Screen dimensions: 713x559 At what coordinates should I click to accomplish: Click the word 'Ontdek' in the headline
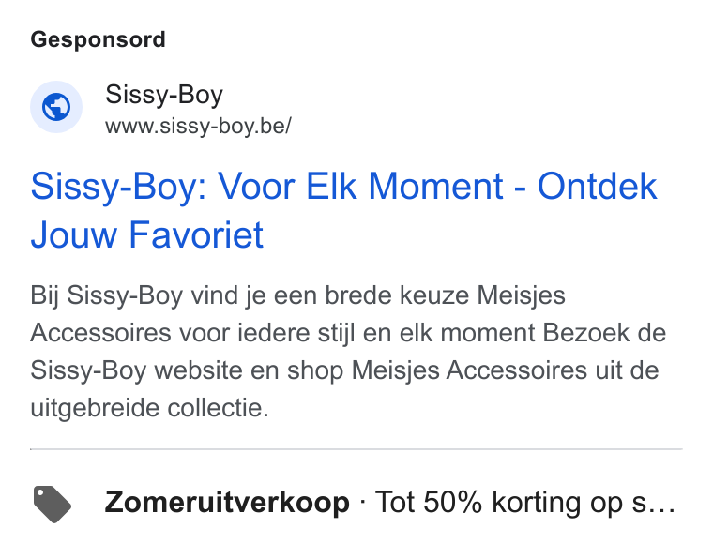pos(597,186)
